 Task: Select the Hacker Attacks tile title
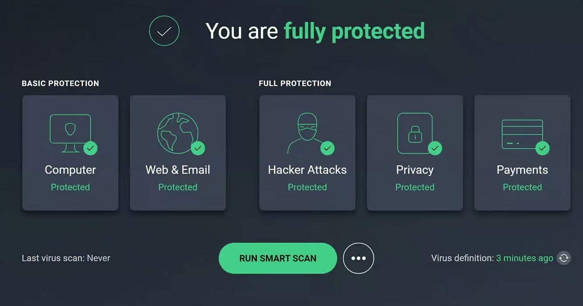[x=307, y=170]
